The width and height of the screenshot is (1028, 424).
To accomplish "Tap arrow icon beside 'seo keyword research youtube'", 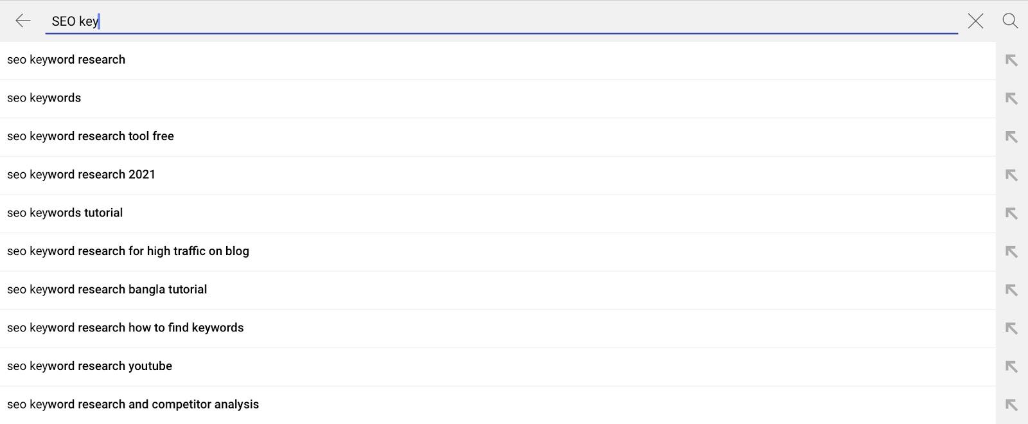I will tap(1011, 367).
